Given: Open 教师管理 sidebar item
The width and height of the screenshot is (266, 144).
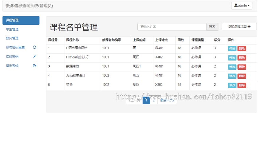Looking at the screenshot, I should 12,38.
